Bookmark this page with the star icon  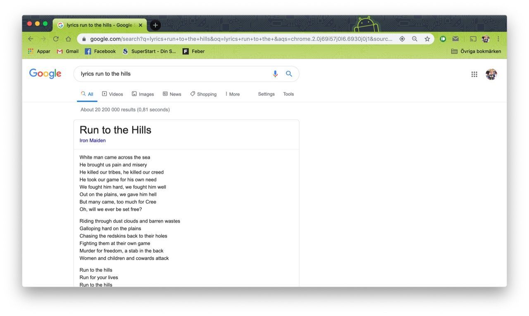tap(427, 39)
